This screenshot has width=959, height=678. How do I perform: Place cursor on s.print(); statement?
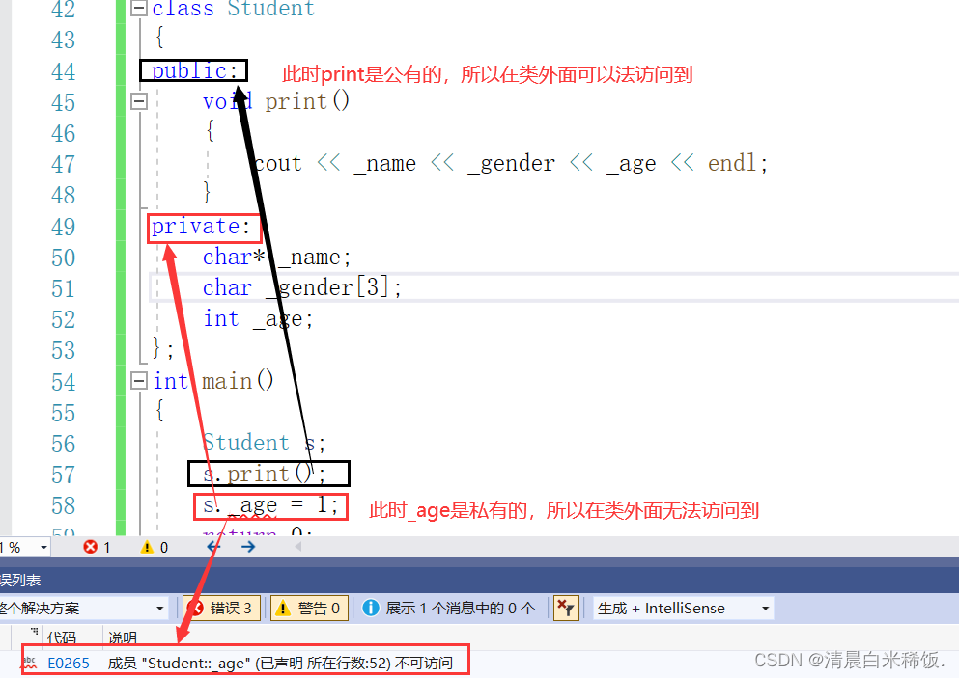(265, 474)
